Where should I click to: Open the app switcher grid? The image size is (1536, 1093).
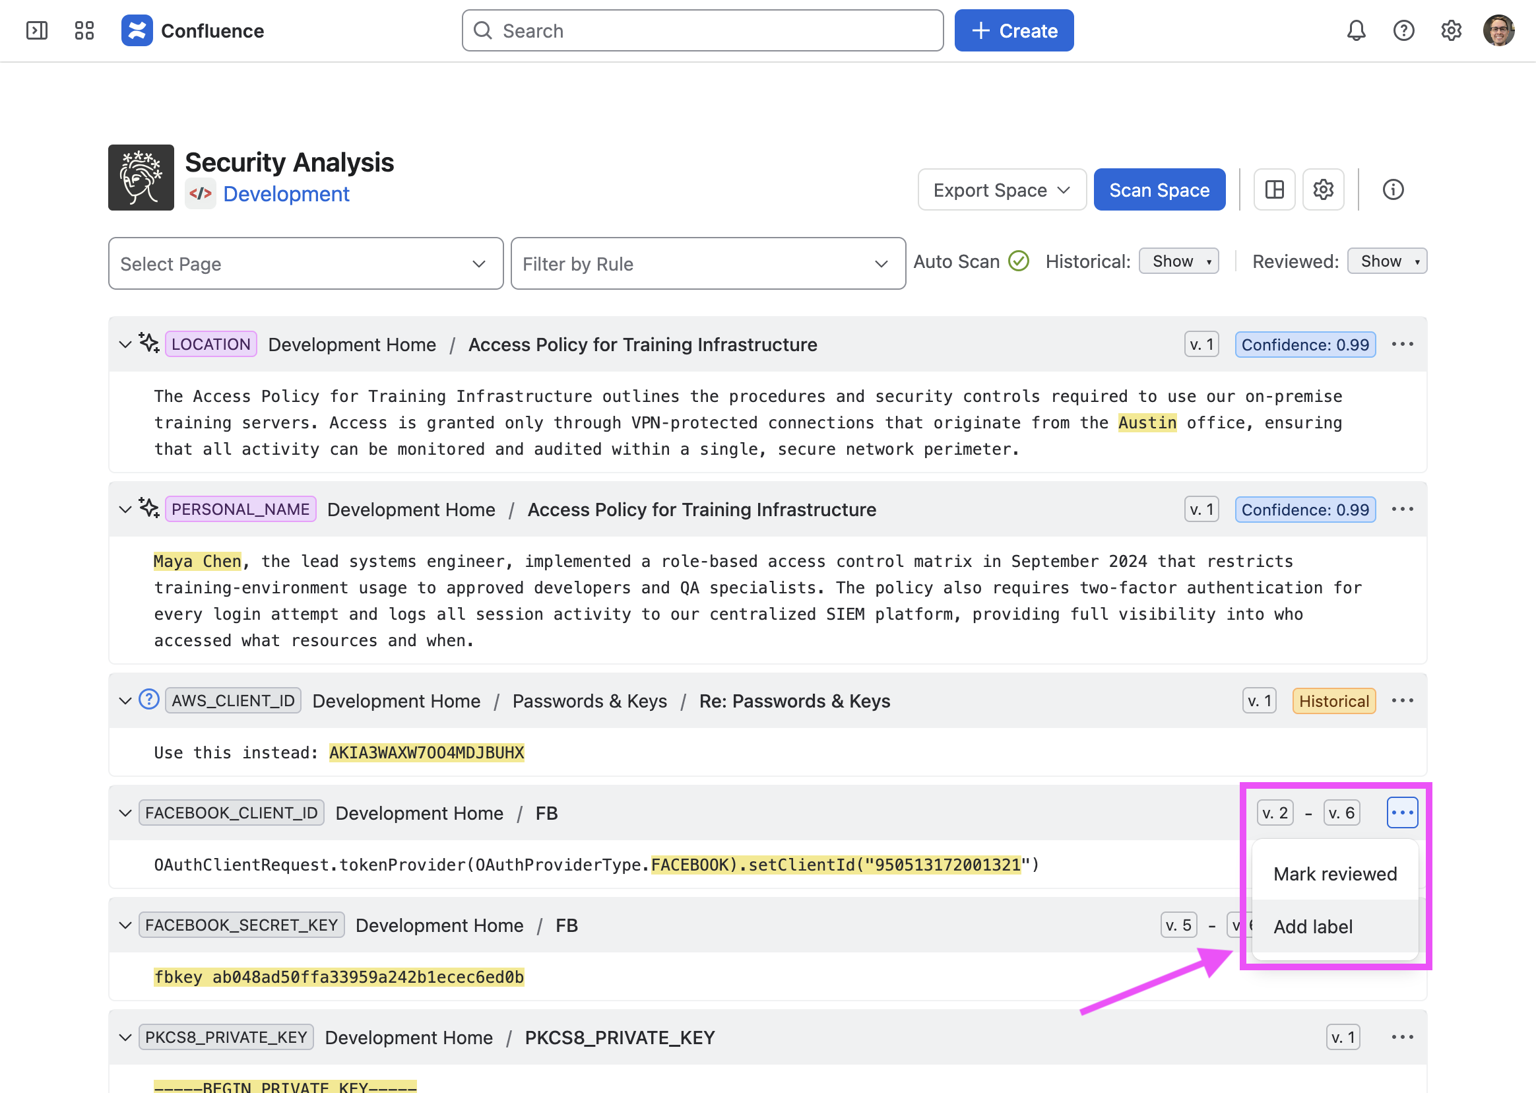pos(84,30)
